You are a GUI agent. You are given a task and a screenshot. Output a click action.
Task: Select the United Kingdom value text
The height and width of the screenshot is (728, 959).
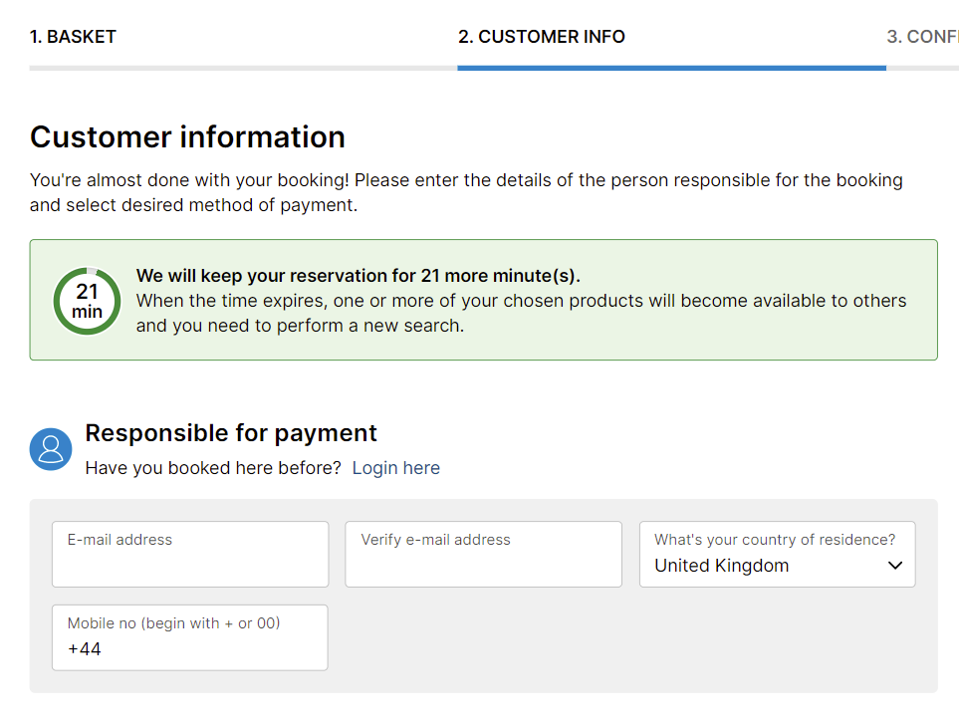click(x=722, y=566)
